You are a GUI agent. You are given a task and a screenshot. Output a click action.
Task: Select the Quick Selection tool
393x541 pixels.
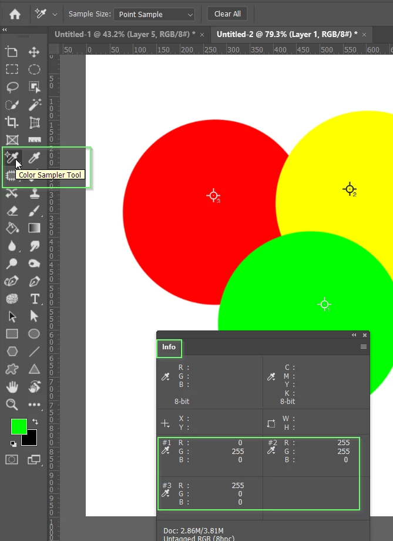[12, 105]
